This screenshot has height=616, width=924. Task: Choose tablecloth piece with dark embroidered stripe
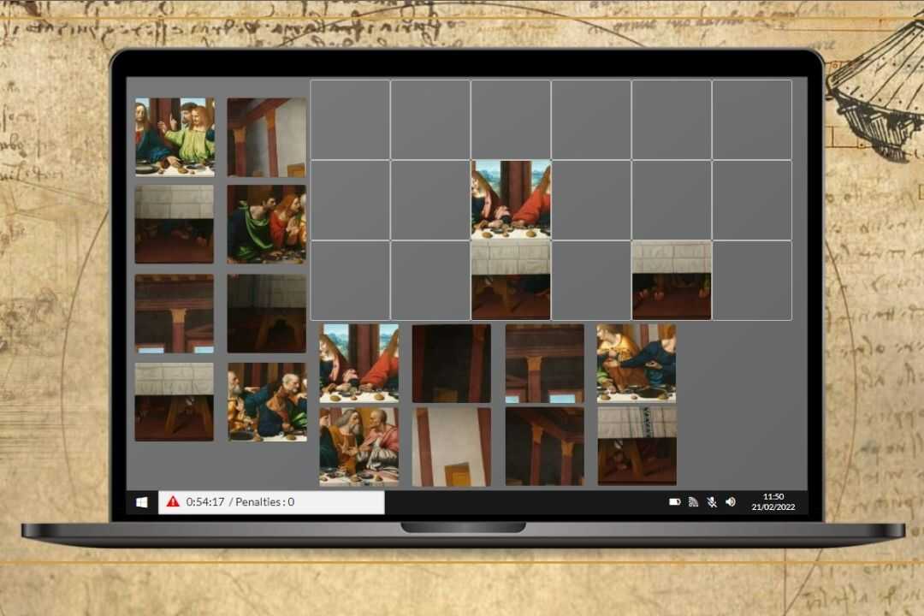click(637, 447)
